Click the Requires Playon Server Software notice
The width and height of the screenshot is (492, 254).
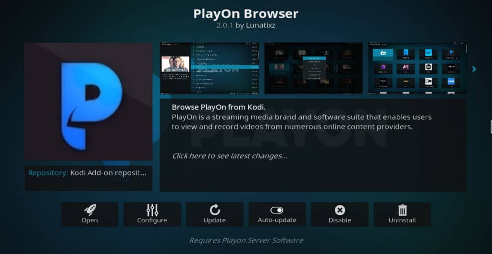tap(246, 240)
